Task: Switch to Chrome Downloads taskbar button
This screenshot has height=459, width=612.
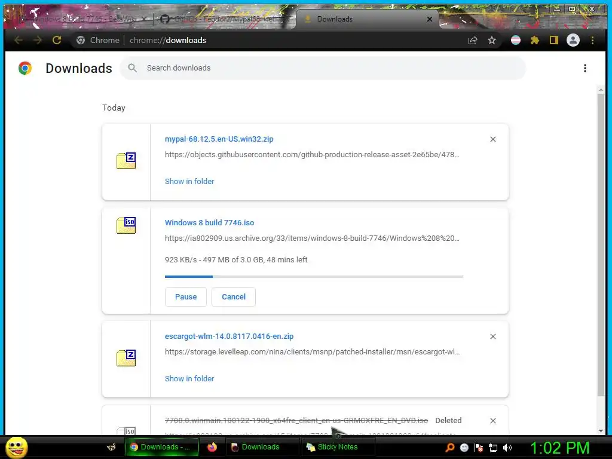Action: pos(161,447)
